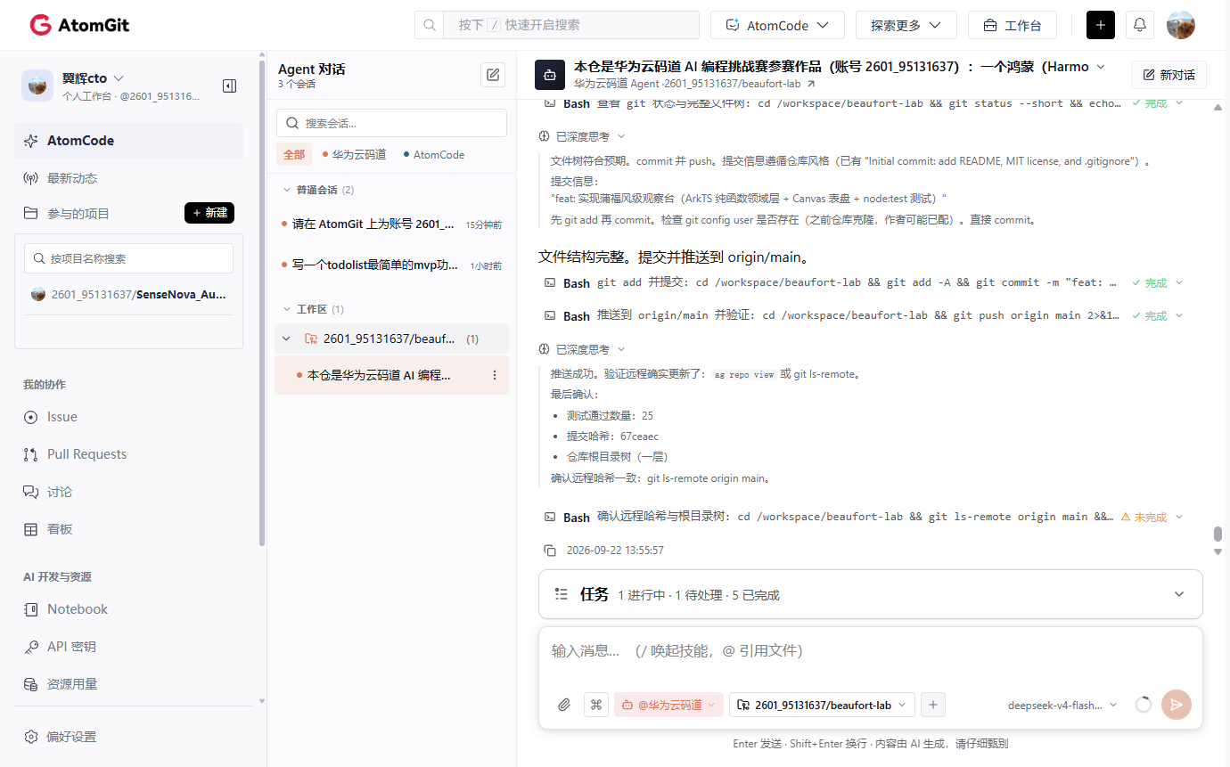Focus the 按项目名称搜索 field
This screenshot has width=1230, height=767.
coord(128,258)
